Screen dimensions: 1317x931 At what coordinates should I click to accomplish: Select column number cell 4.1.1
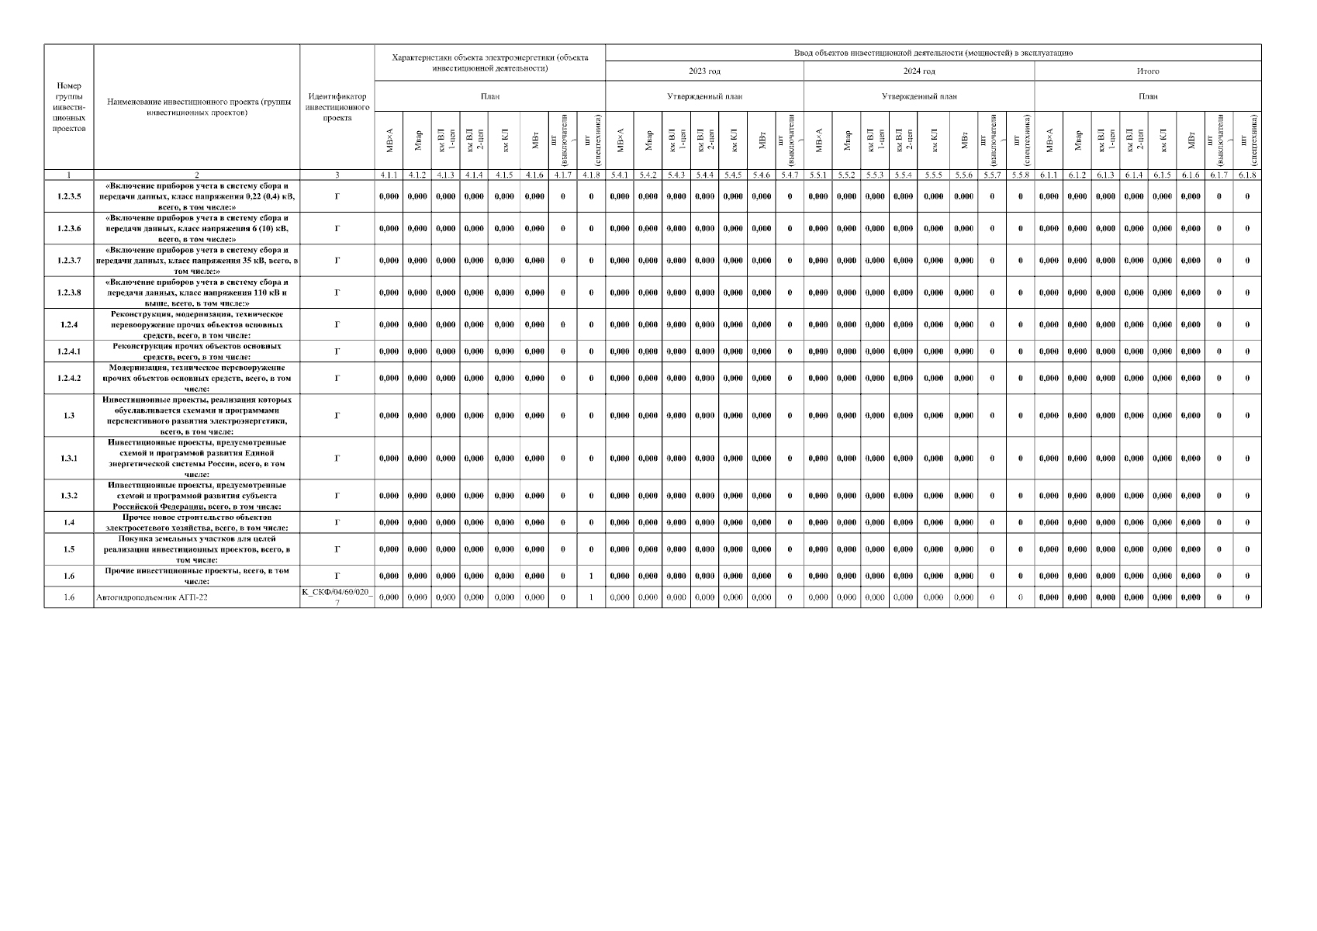pos(389,175)
